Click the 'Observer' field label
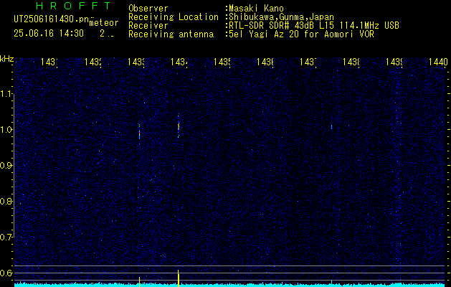Screen dimensions: 451x287 [148, 9]
